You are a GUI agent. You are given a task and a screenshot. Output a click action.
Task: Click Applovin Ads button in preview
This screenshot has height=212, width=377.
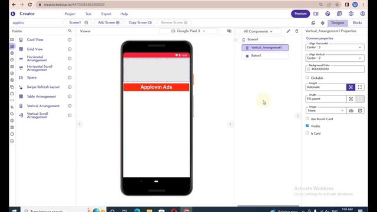point(156,87)
